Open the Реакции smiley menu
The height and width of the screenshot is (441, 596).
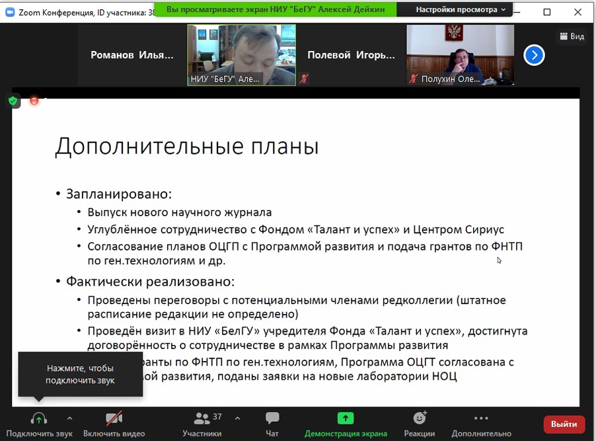[x=420, y=419]
